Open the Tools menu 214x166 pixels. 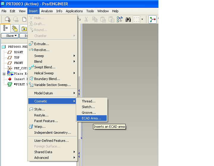pos(90,11)
